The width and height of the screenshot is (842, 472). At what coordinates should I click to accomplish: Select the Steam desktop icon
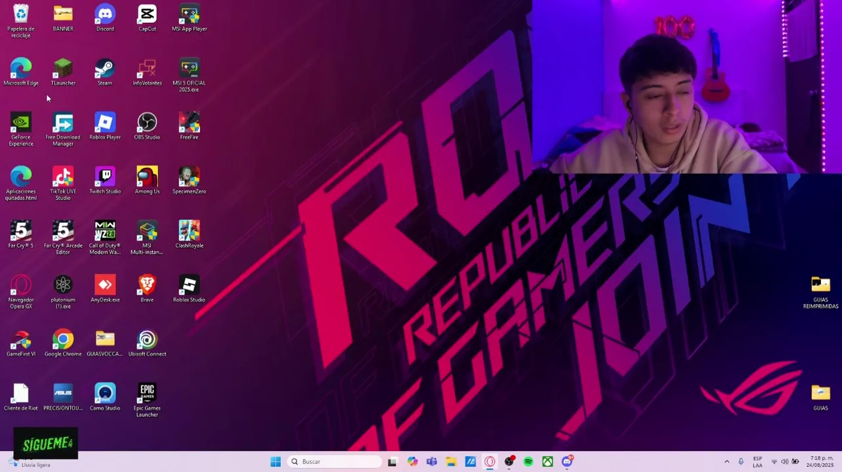click(x=105, y=72)
